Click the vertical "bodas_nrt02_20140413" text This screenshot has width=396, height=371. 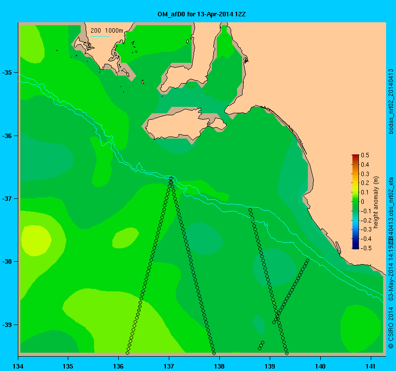point(391,101)
